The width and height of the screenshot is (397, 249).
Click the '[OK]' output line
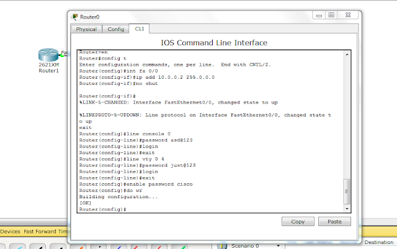tap(85, 203)
